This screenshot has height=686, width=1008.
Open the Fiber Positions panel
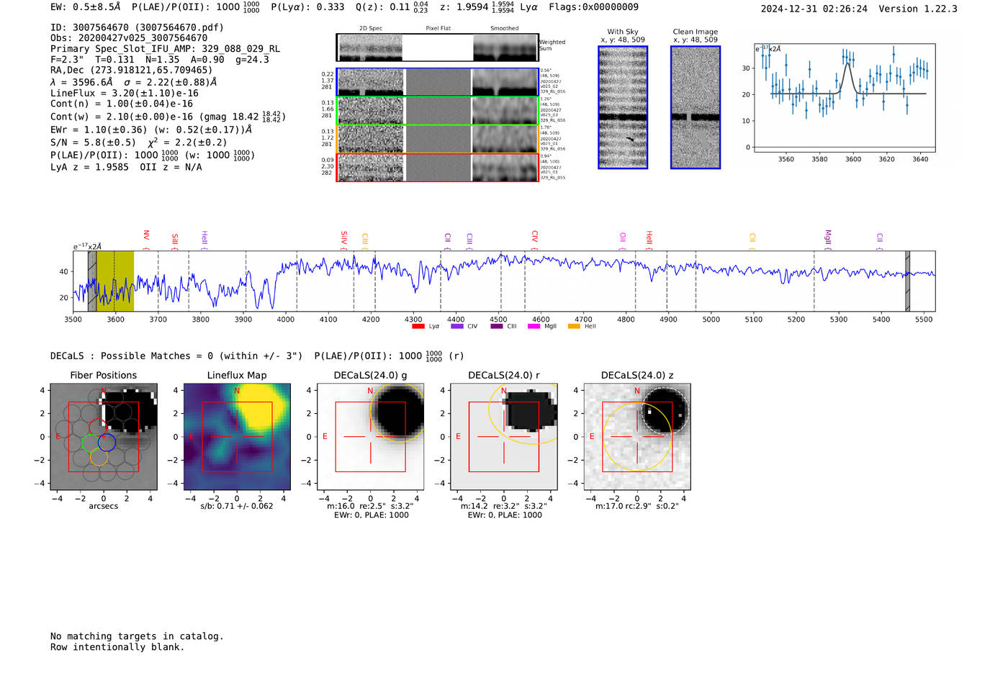[104, 437]
